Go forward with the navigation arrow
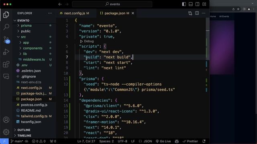 tap(67, 4)
